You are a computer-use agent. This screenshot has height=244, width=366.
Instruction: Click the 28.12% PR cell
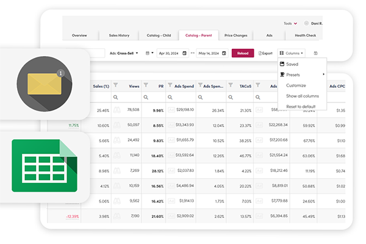[158, 171]
